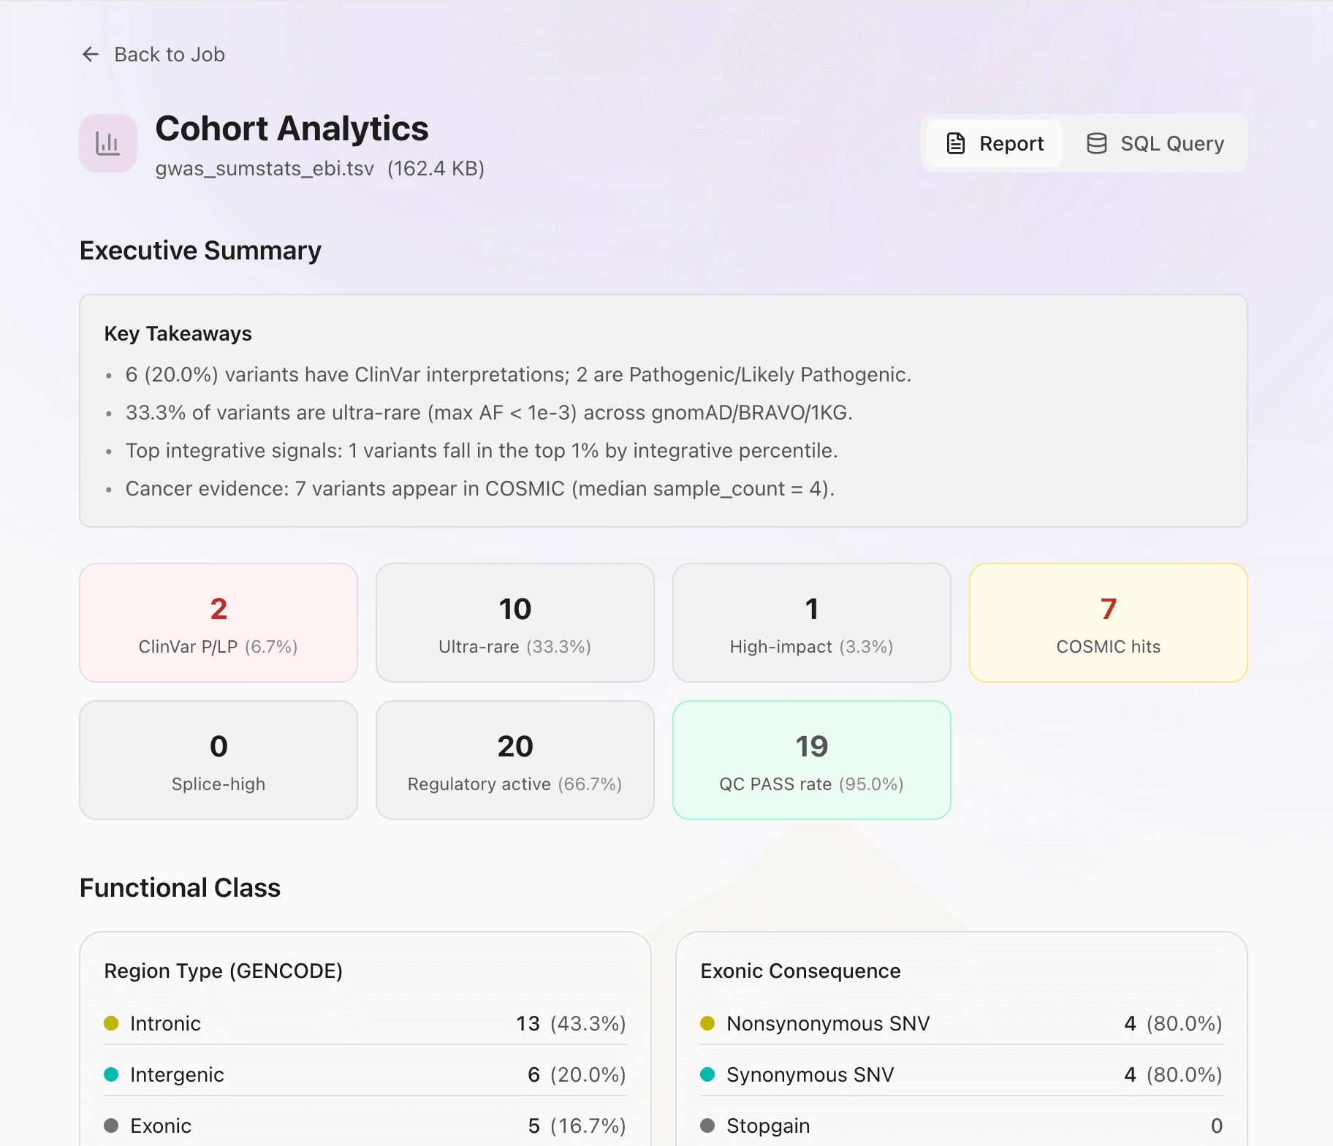Viewport: 1333px width, 1146px height.
Task: Open the Splice-high stat card
Action: tap(219, 760)
